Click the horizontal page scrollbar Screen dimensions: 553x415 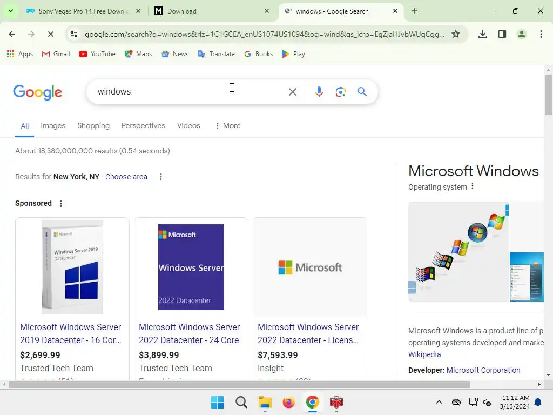239,384
